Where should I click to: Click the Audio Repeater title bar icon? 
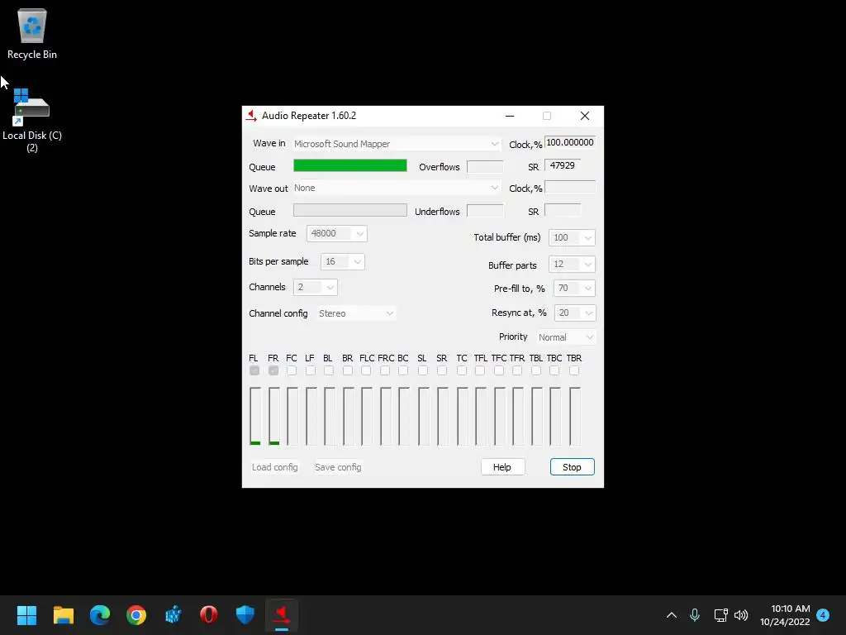pyautogui.click(x=251, y=116)
